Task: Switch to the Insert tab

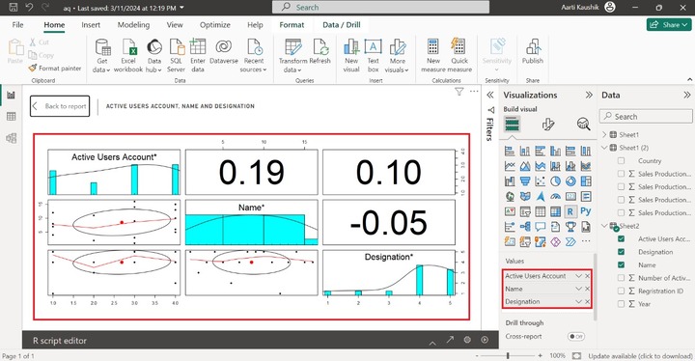Action: pyautogui.click(x=91, y=25)
